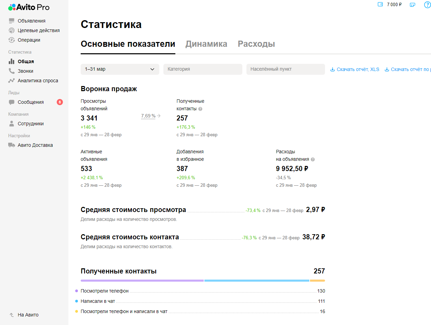Screen dimensions: 431x325
Task: Open Авито Доставка settings
Action: coord(35,145)
